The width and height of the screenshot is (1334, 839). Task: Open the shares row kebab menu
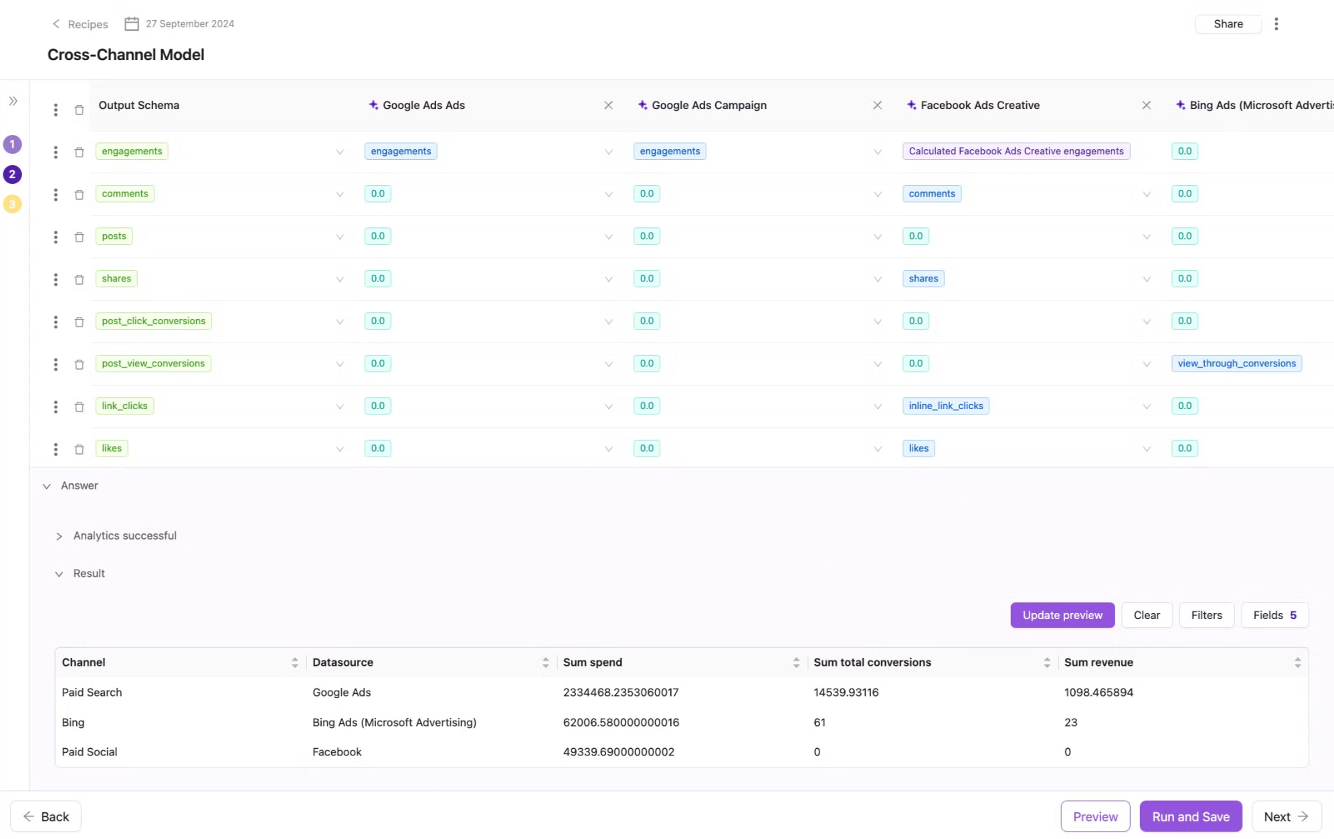[56, 279]
